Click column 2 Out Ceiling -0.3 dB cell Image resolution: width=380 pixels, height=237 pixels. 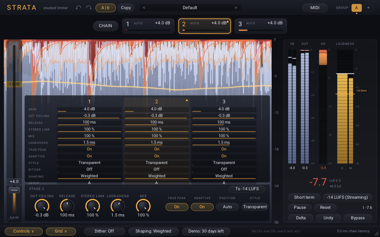click(x=157, y=116)
